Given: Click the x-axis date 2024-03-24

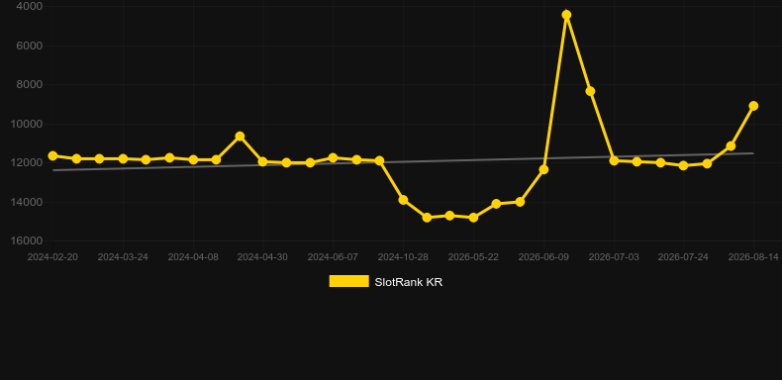Looking at the screenshot, I should tap(123, 257).
